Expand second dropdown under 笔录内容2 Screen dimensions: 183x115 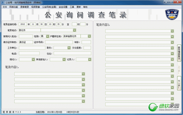172,37
